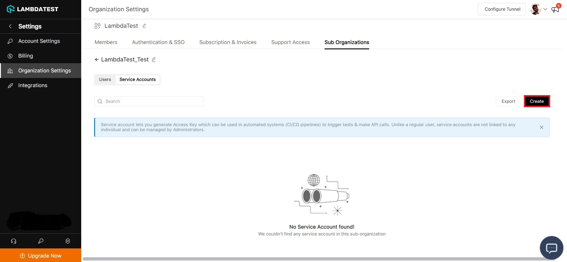
Task: Open the announcements megaphone icon
Action: (555, 9)
